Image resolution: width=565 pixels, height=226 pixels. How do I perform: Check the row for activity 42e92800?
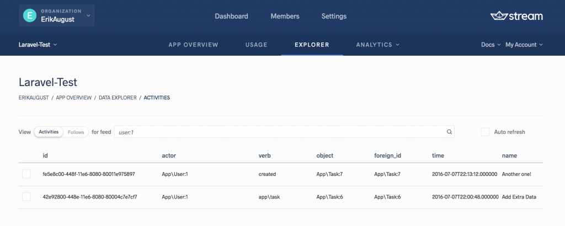pyautogui.click(x=26, y=197)
